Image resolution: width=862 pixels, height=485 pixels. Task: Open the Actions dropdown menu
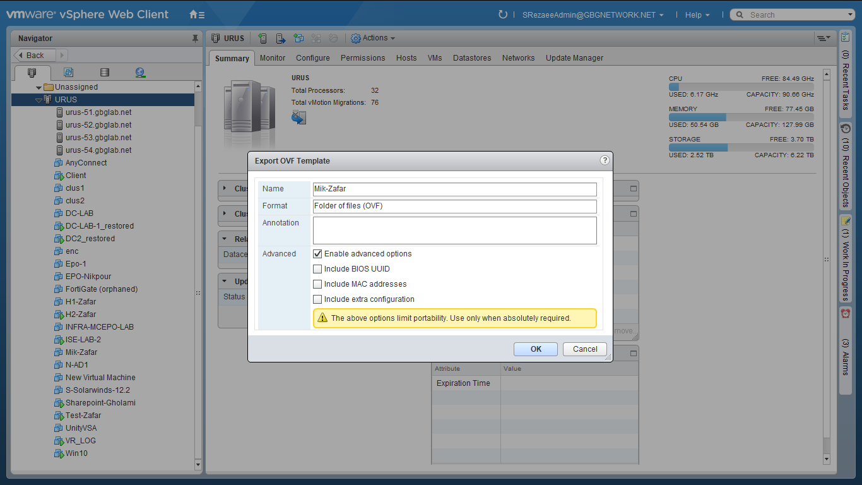[x=373, y=39]
